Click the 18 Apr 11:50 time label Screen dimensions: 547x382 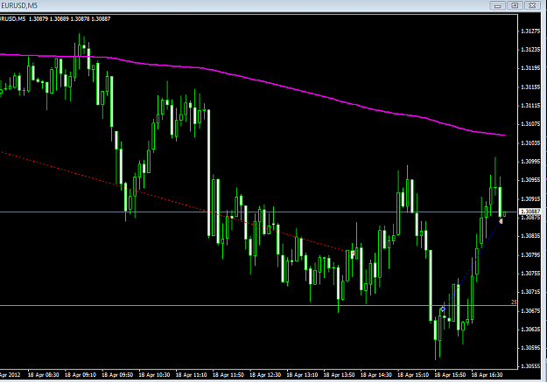(x=228, y=375)
